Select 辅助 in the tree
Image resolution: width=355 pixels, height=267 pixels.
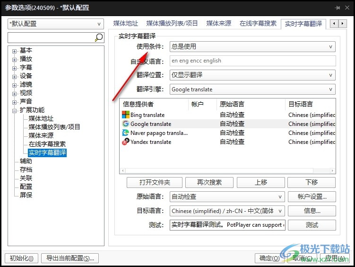26,161
